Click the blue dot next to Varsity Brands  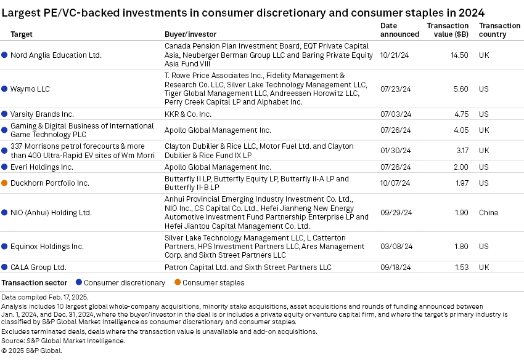5,114
